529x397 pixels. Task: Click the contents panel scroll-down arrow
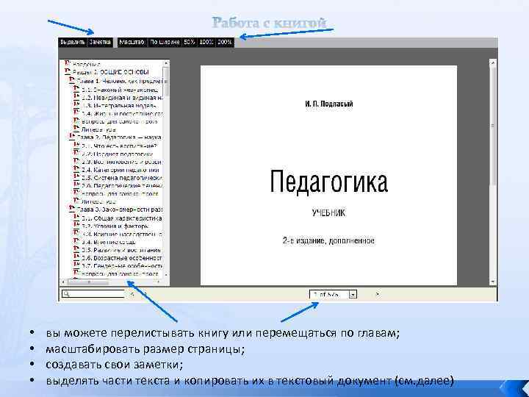[166, 275]
